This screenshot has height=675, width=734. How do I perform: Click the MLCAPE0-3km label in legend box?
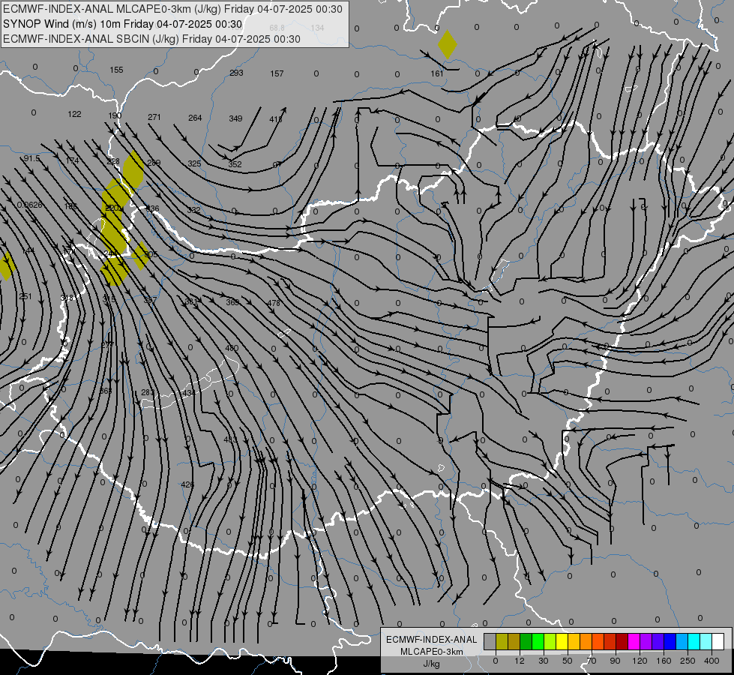click(431, 652)
